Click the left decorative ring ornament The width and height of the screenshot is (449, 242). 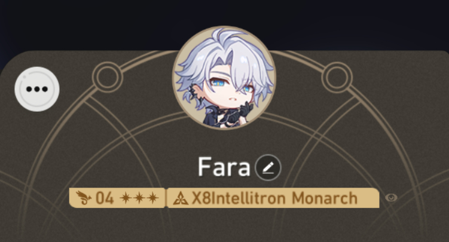click(108, 77)
